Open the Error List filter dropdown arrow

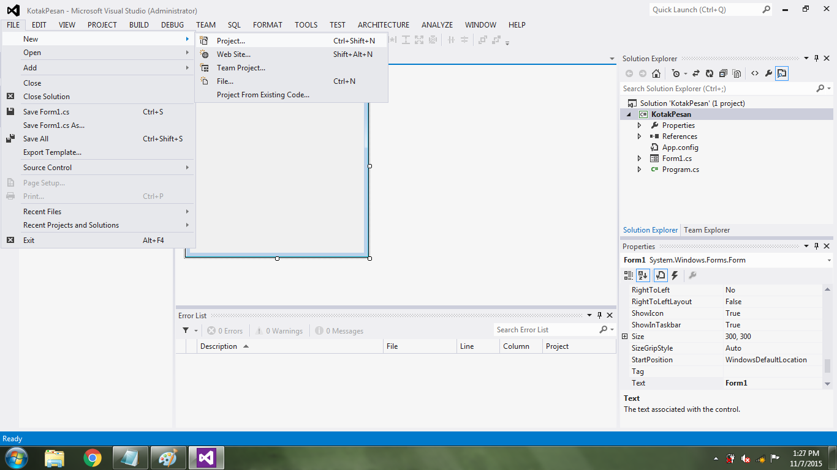click(x=196, y=330)
